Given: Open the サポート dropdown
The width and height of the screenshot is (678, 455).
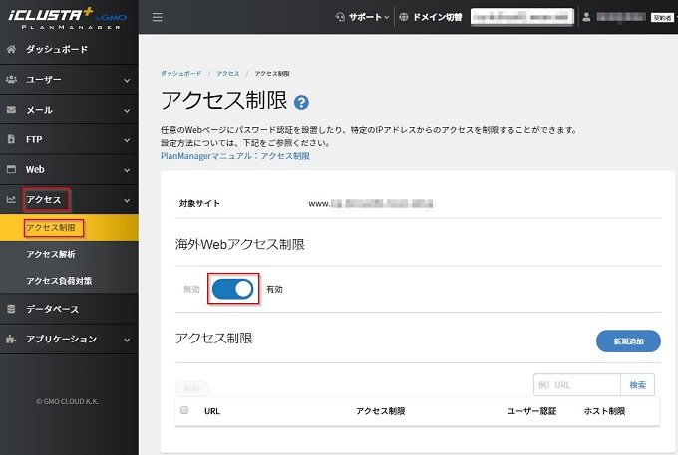Looking at the screenshot, I should click(363, 17).
